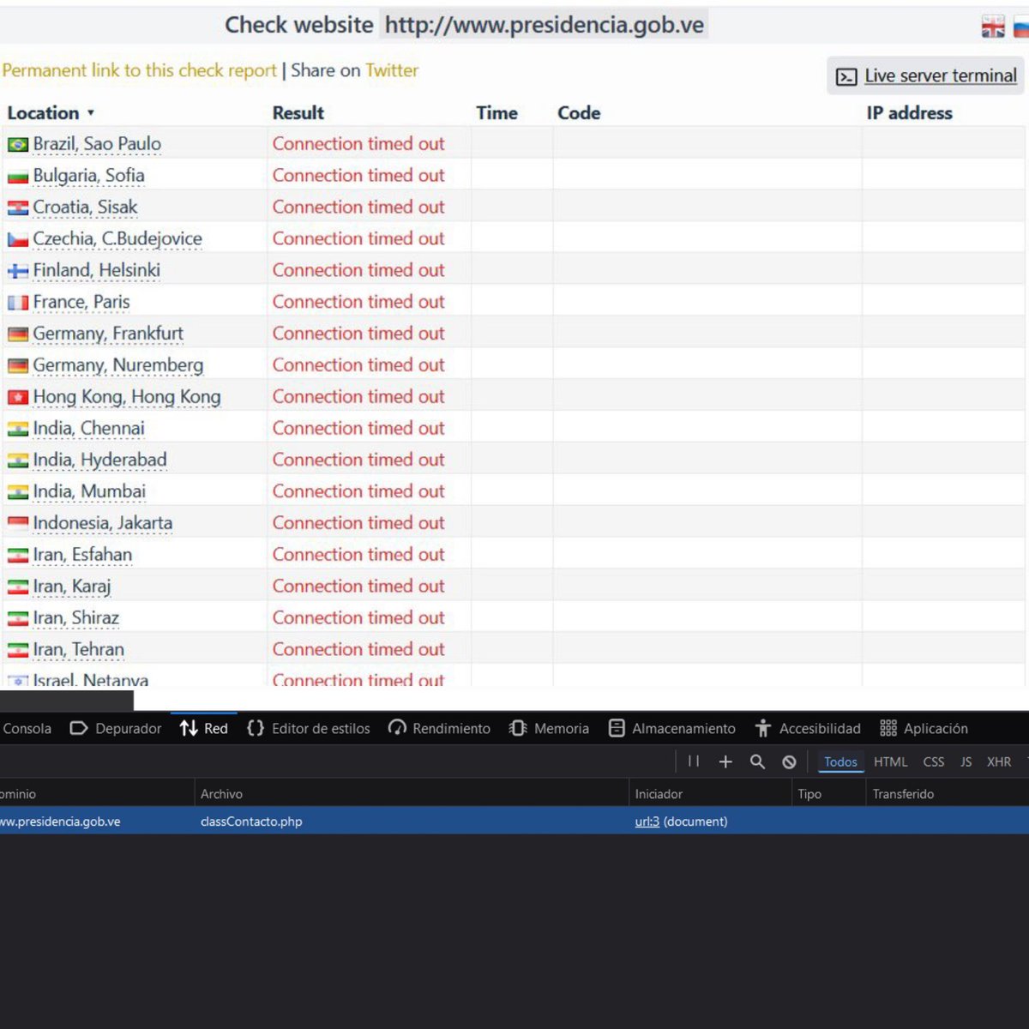Image resolution: width=1029 pixels, height=1029 pixels.
Task: Select the Czechia, C.Budejovice location
Action: 117,238
